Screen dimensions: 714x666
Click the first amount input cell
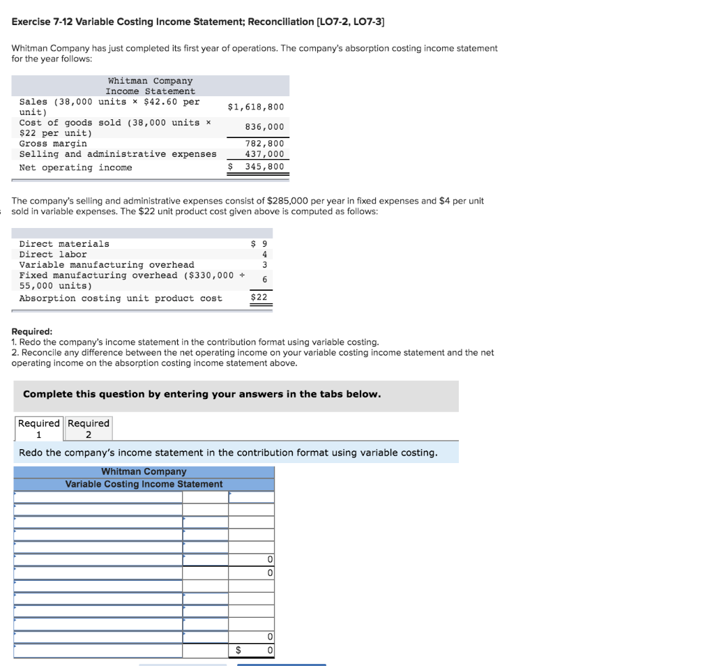252,497
